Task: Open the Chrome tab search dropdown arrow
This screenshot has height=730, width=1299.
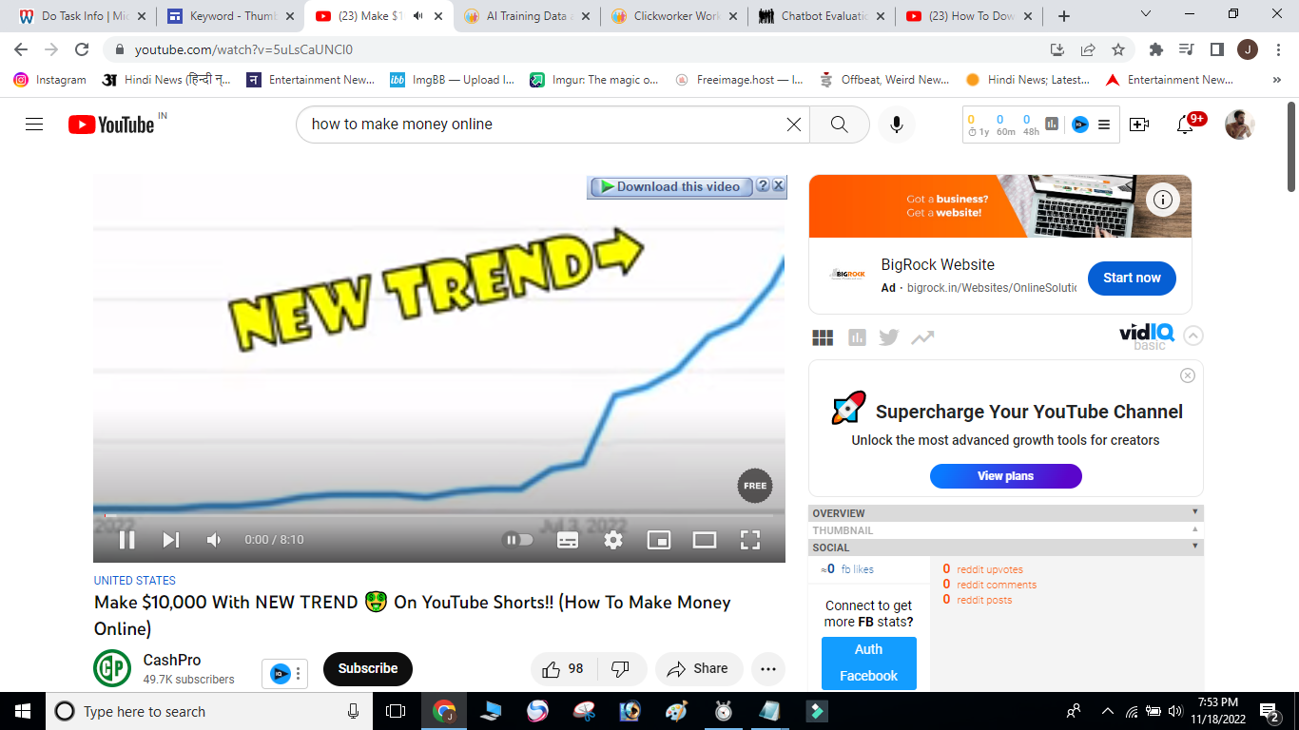Action: coord(1146,14)
